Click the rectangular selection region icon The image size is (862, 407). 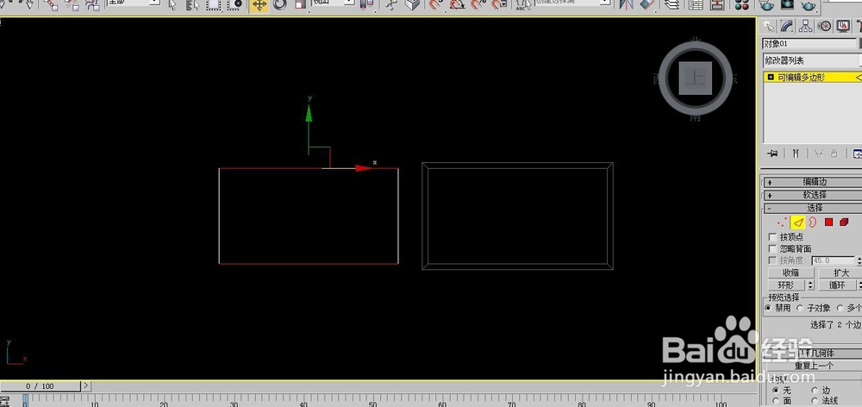213,5
